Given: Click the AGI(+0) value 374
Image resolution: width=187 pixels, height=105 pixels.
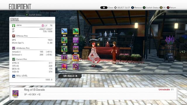Looking at the screenshot, I should pyautogui.click(x=51, y=72).
